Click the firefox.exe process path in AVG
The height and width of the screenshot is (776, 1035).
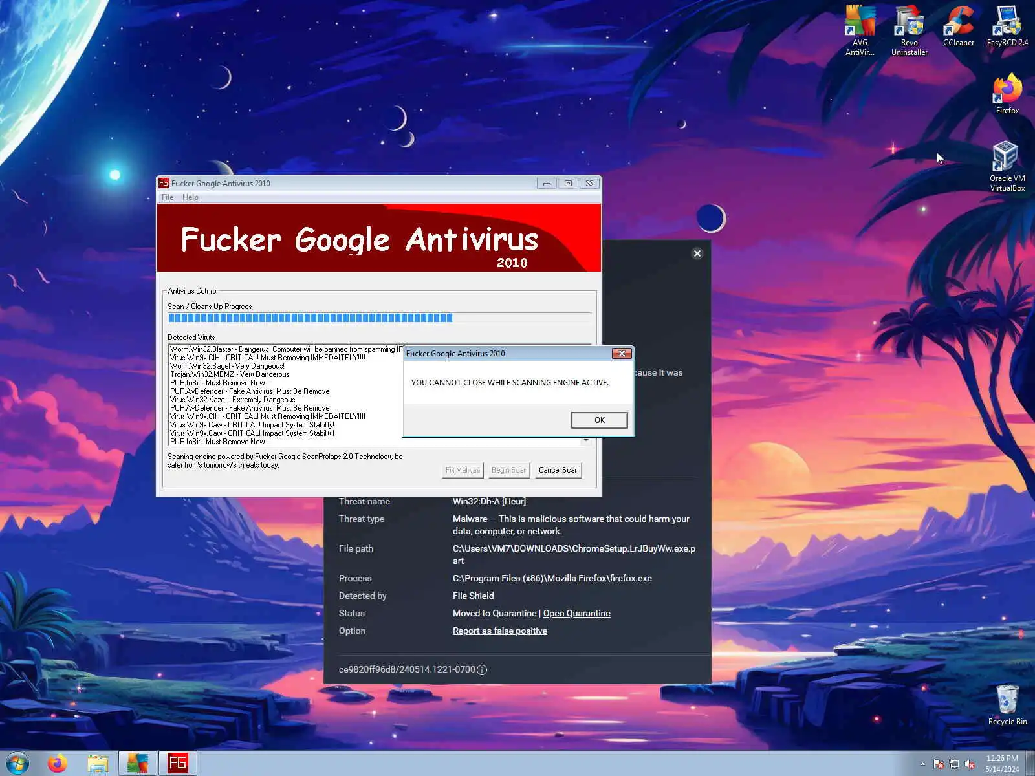pyautogui.click(x=552, y=578)
